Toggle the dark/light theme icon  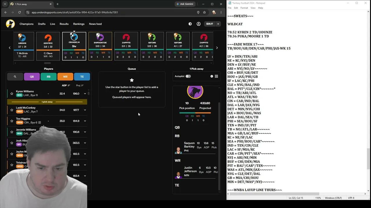[x=190, y=24]
